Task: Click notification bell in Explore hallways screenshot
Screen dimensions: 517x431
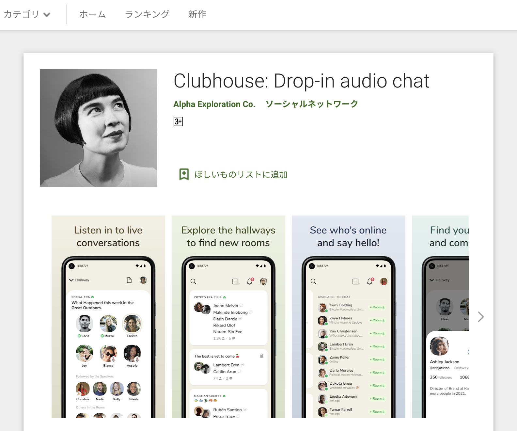Action: click(x=250, y=281)
